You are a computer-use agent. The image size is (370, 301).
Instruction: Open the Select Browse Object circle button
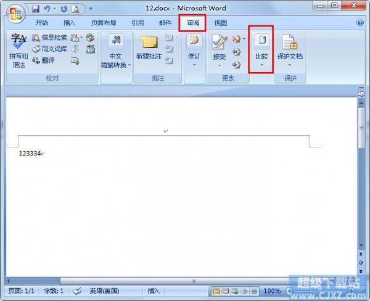pos(361,263)
